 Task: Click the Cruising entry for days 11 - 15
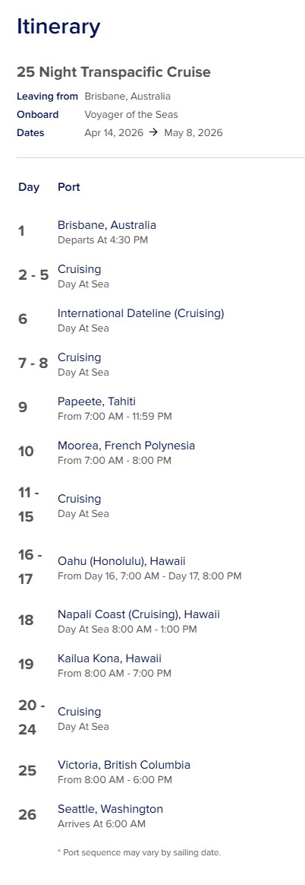pyautogui.click(x=80, y=499)
